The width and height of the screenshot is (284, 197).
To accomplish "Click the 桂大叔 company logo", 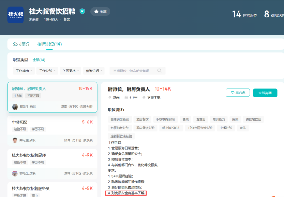I will click(16, 15).
